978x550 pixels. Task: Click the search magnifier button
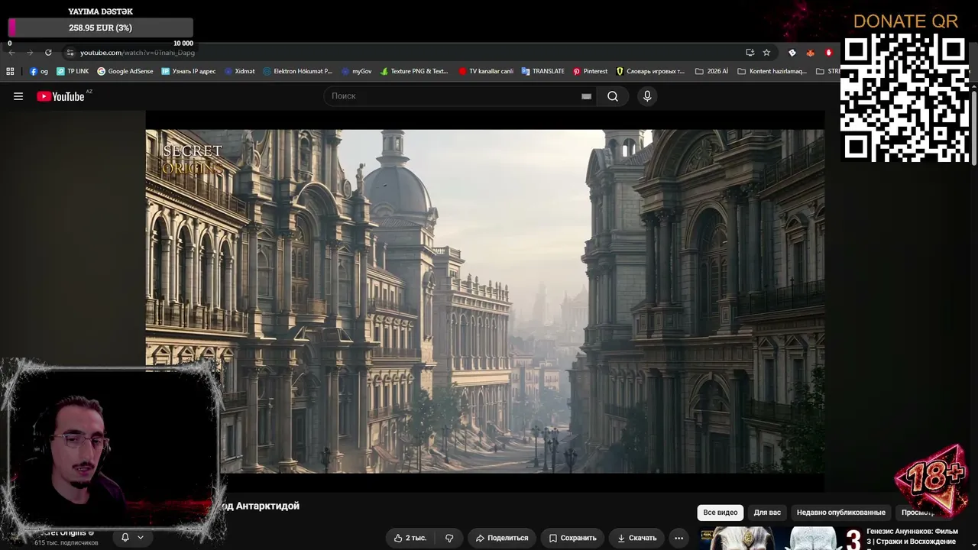click(x=613, y=96)
